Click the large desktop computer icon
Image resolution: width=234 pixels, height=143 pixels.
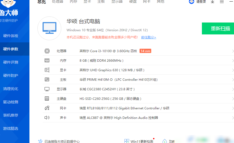point(49,28)
